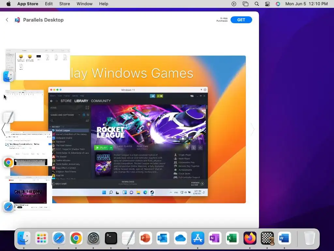Activate Siri from the menu bar
This screenshot has width=334, height=251.
click(278, 4)
